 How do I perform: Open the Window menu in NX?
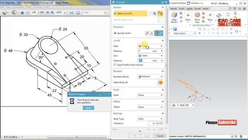point(195,3)
